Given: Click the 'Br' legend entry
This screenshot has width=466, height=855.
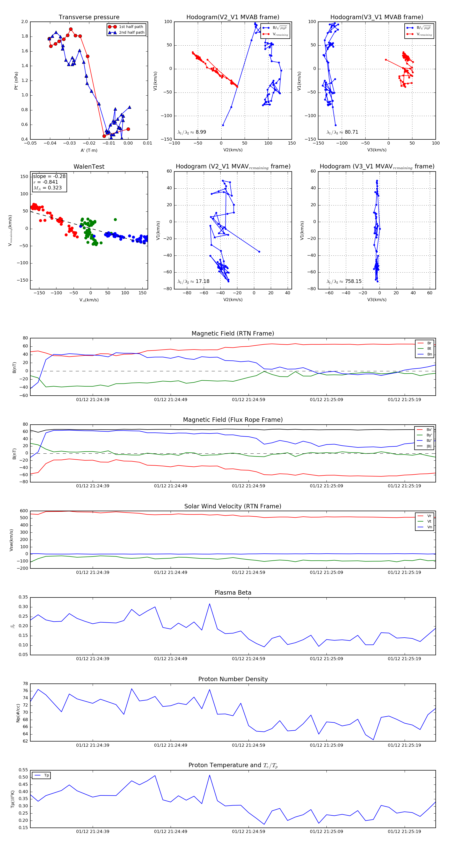Looking at the screenshot, I should pyautogui.click(x=425, y=343).
